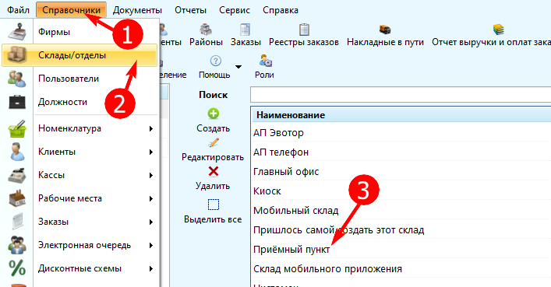Select the Пришлось самой создать этот склад row
The width and height of the screenshot is (551, 287).
[x=401, y=230]
